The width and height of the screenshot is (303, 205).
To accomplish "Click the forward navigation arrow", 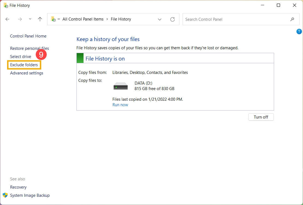I will coord(20,19).
